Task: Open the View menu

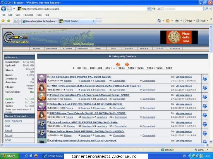Action: 18,15
